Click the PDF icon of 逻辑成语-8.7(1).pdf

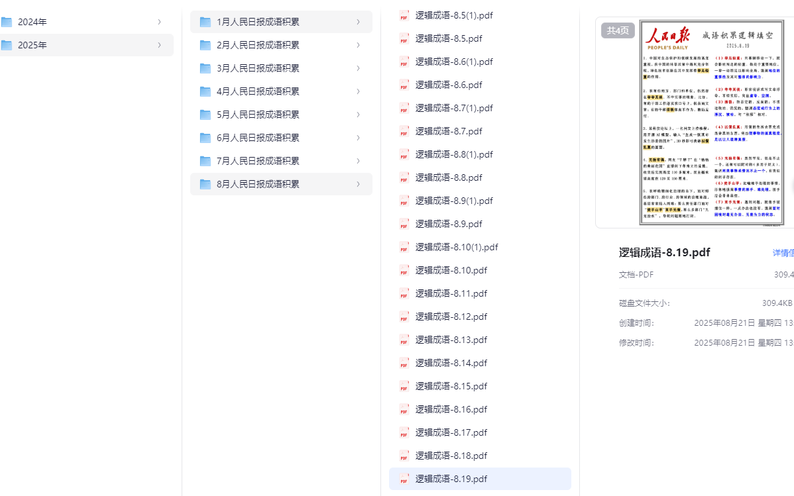pyautogui.click(x=404, y=108)
